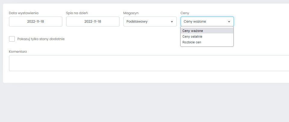Click the Spis na dzień label
Image resolution: width=289 pixels, height=122 pixels.
tap(77, 13)
